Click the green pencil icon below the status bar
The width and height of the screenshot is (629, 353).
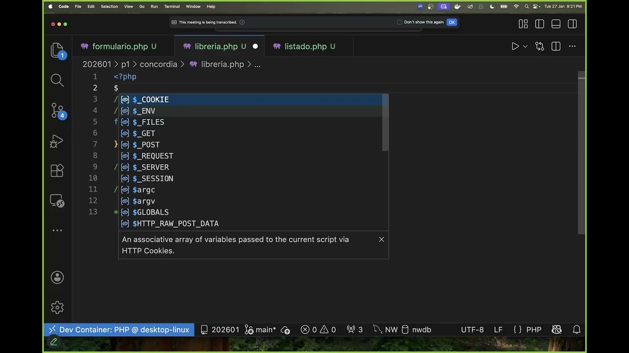pyautogui.click(x=54, y=342)
